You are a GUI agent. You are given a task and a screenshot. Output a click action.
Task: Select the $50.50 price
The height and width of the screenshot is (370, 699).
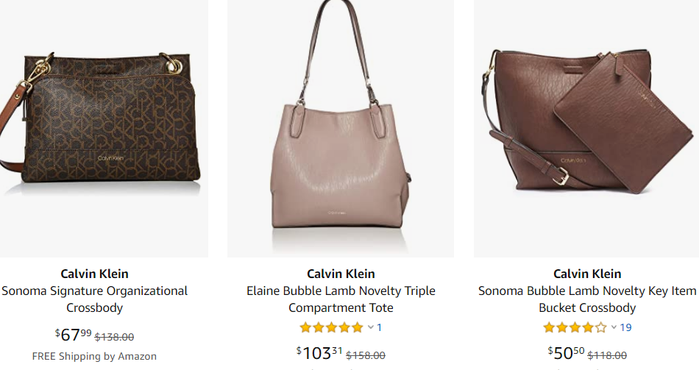(x=566, y=353)
